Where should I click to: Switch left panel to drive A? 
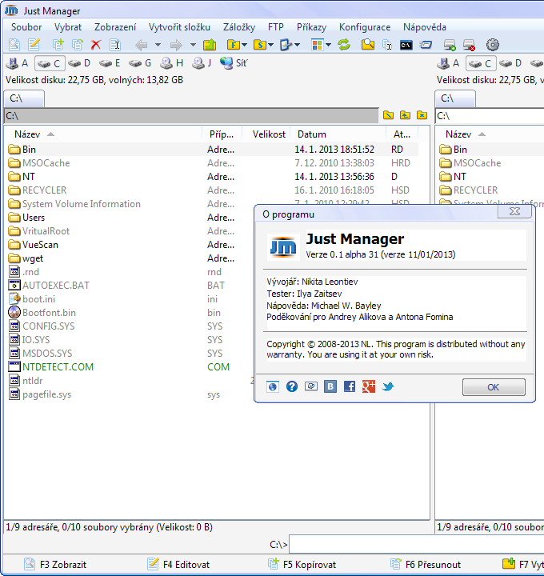click(x=17, y=63)
